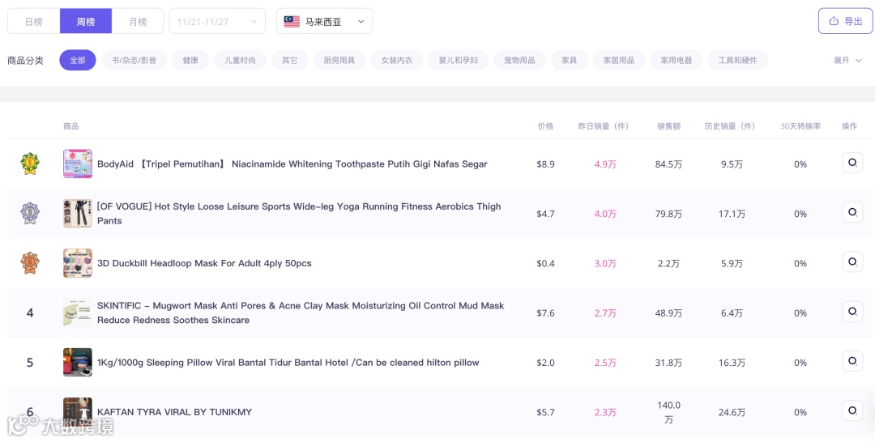Open OF VOGUE pants product thumbnail
The height and width of the screenshot is (442, 875).
click(x=78, y=214)
